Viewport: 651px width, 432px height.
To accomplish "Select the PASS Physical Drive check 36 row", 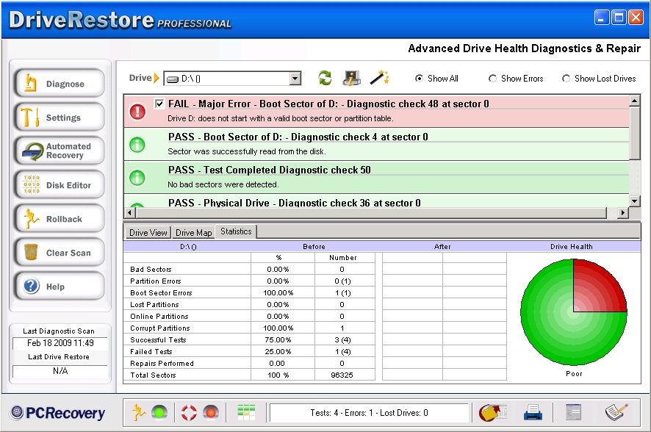I will (376, 201).
